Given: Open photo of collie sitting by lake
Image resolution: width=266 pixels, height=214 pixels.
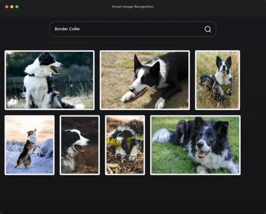Looking at the screenshot, I should 50,80.
